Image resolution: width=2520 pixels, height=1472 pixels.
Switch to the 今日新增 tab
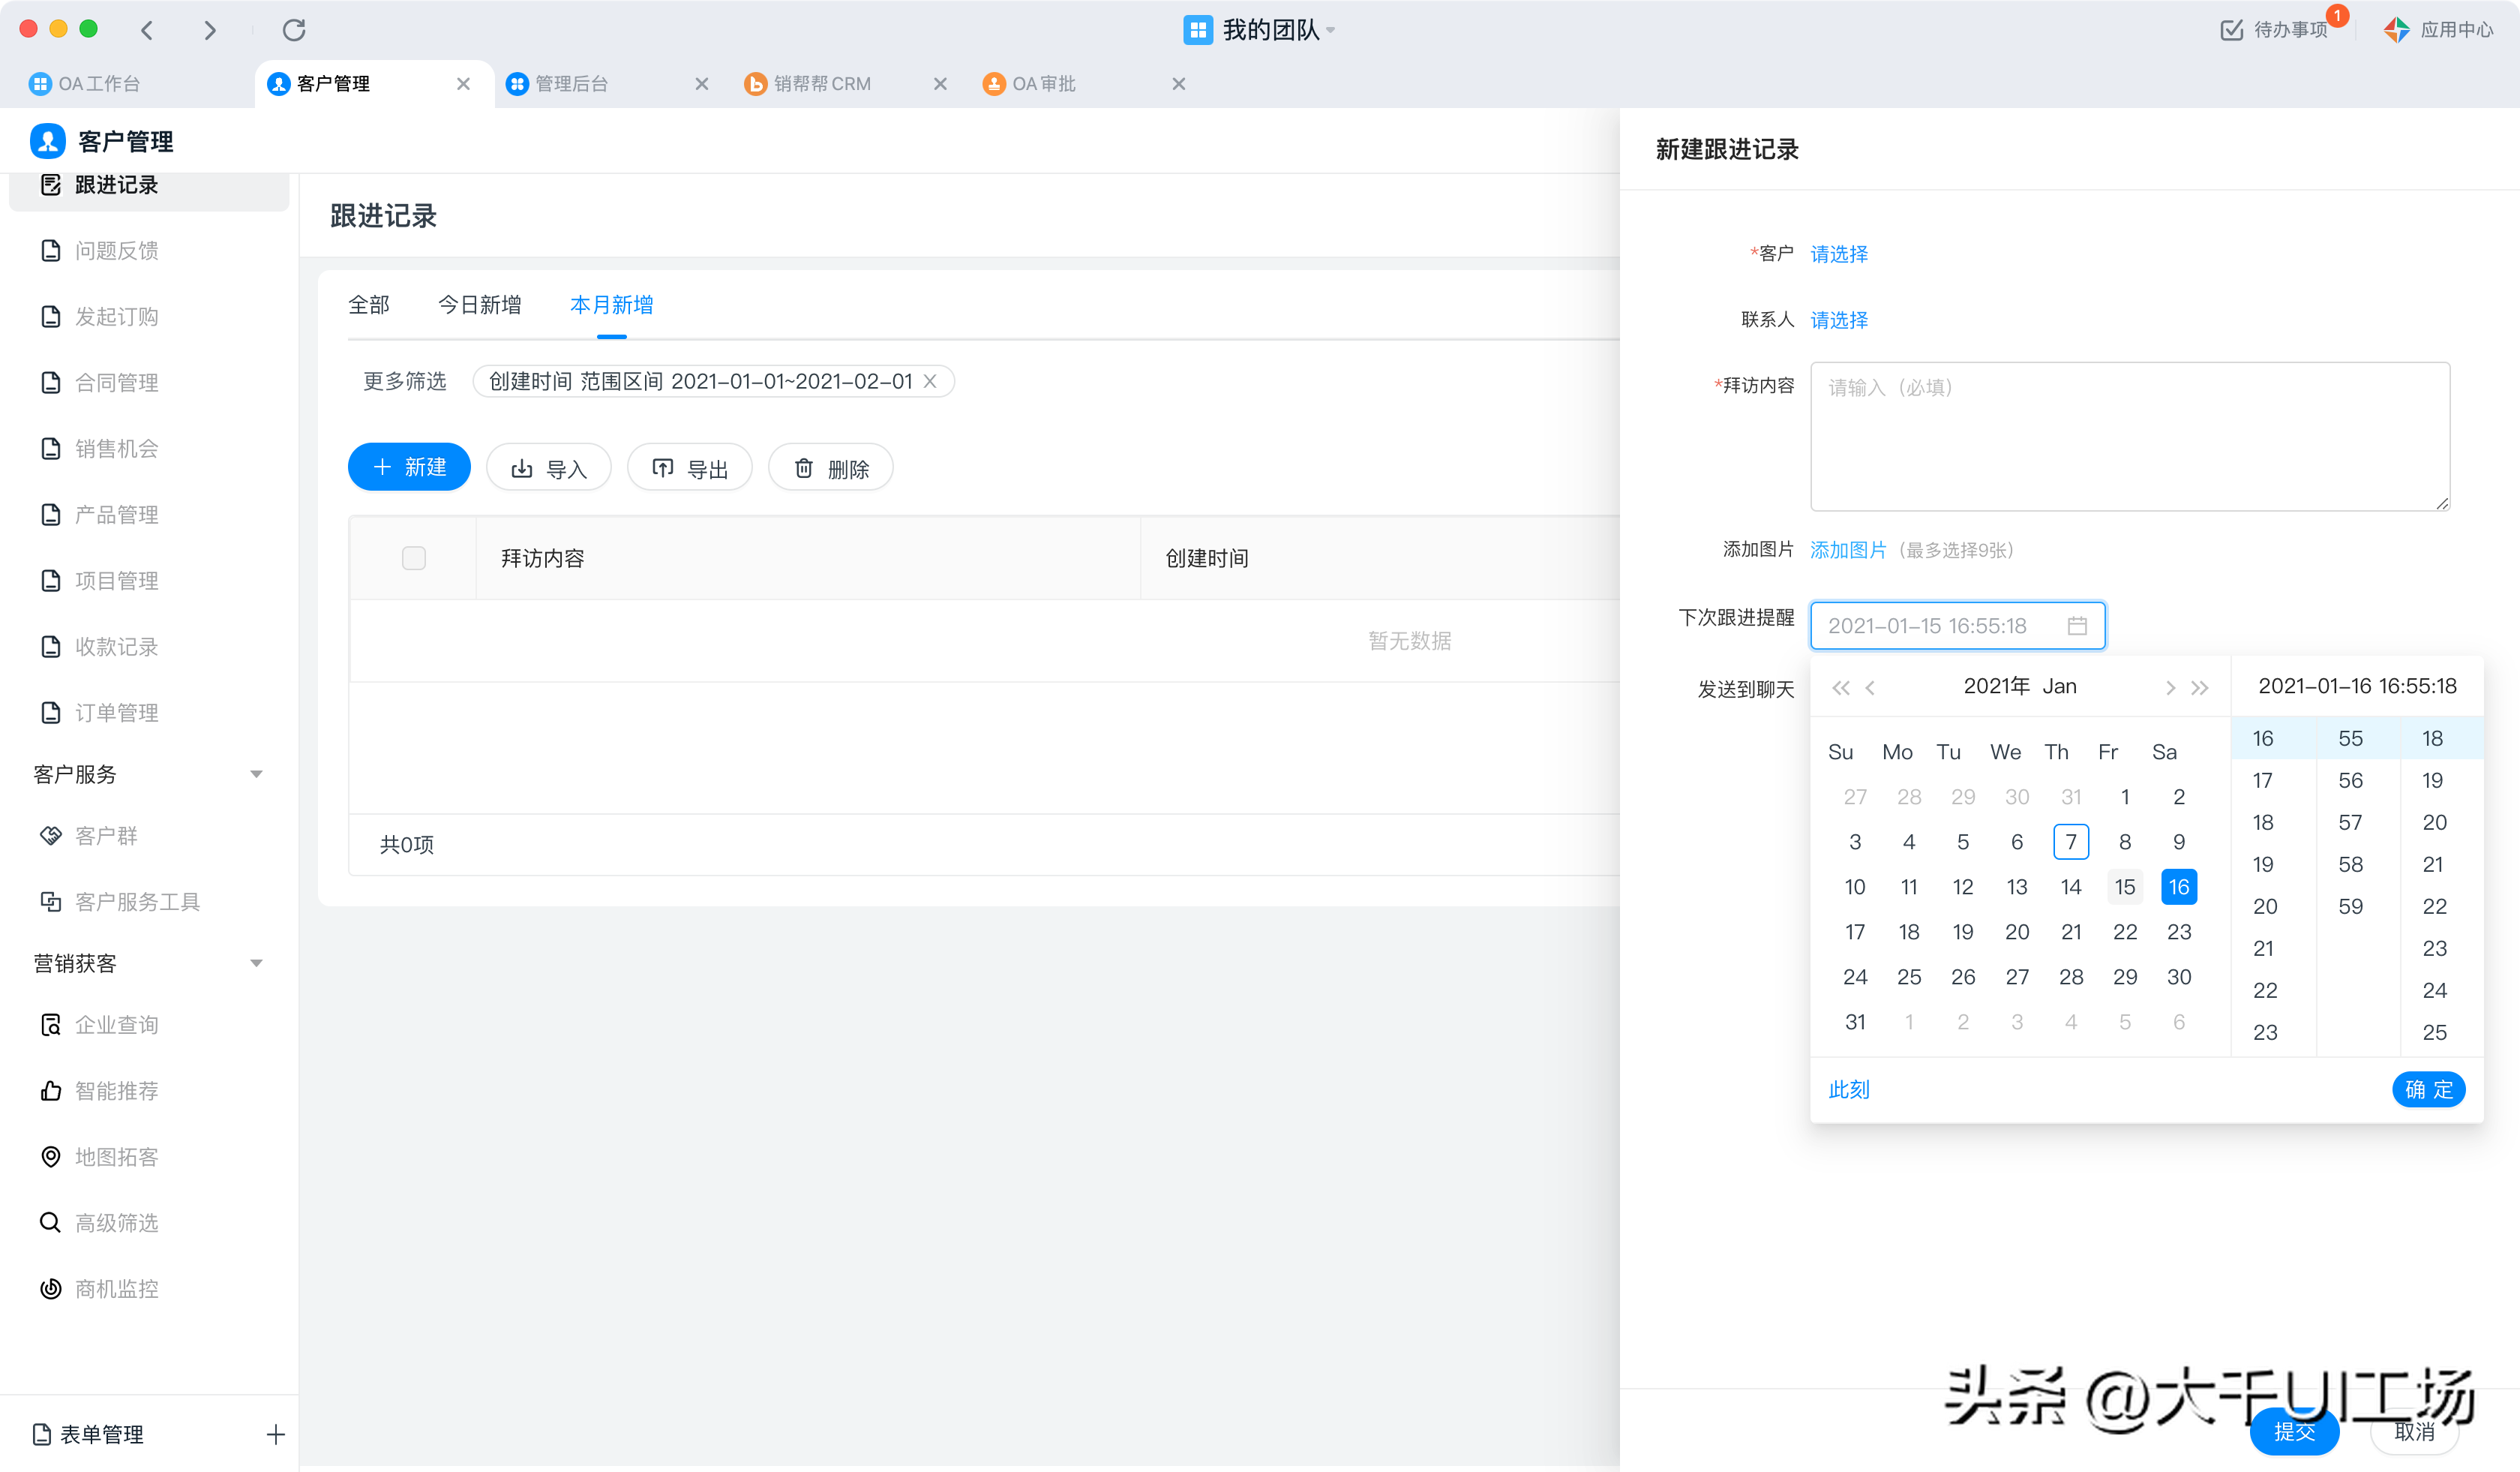pyautogui.click(x=479, y=305)
